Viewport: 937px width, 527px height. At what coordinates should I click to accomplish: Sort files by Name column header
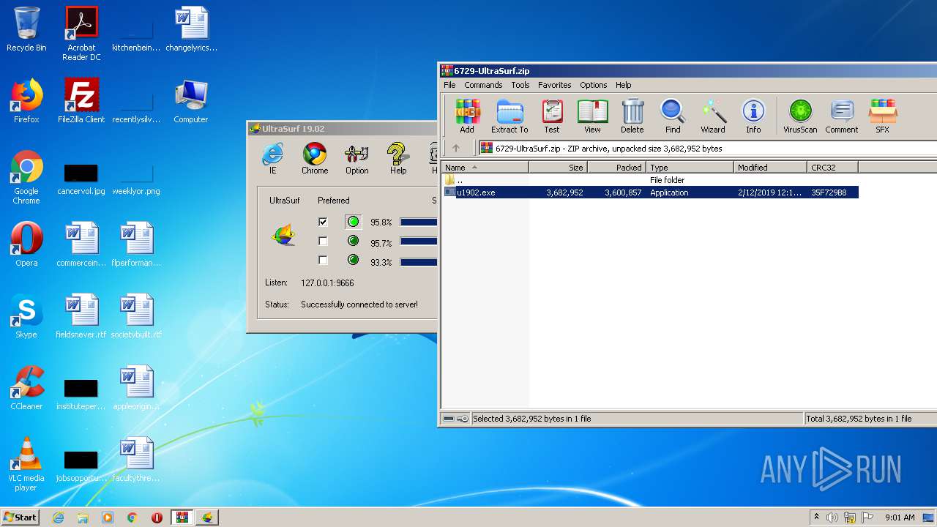[x=485, y=168]
